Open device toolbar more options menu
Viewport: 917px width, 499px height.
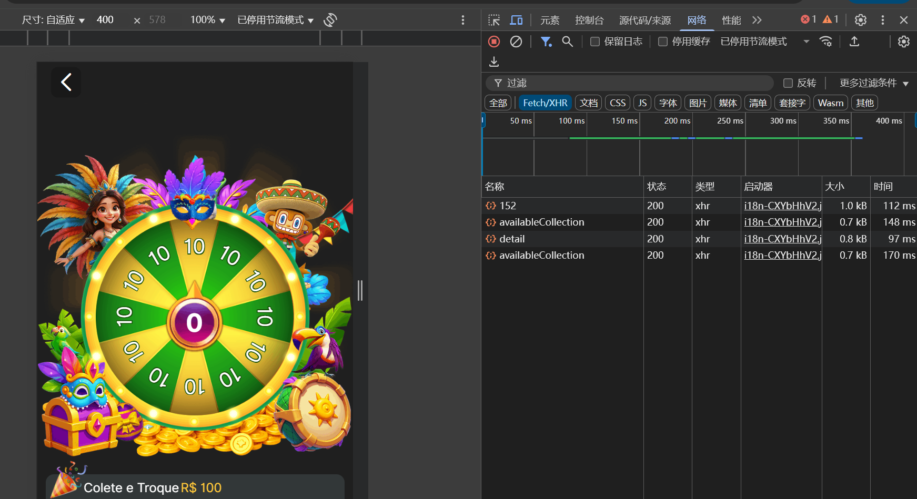463,20
